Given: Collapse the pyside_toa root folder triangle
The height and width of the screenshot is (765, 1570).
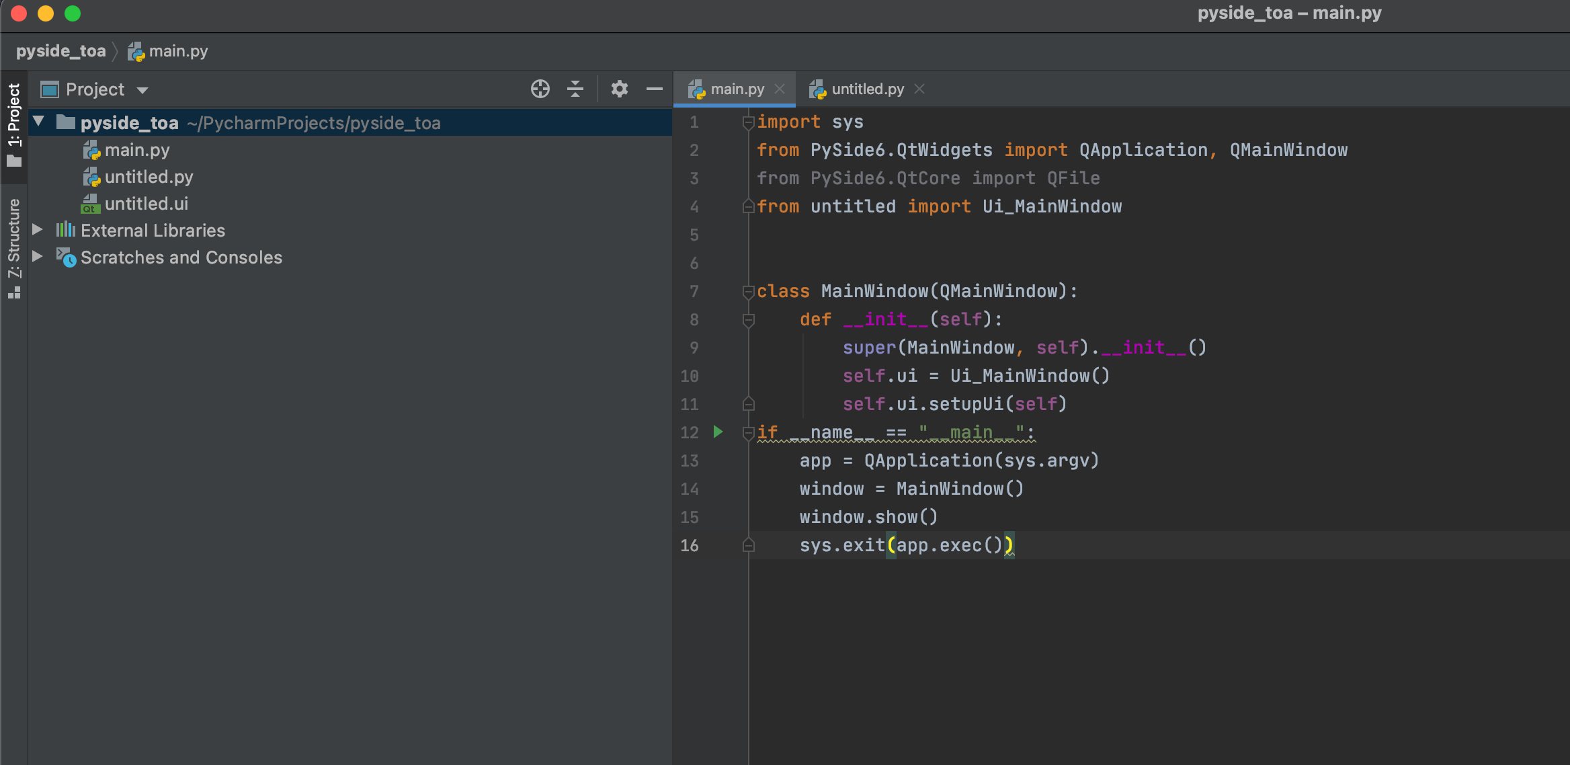Looking at the screenshot, I should [38, 122].
